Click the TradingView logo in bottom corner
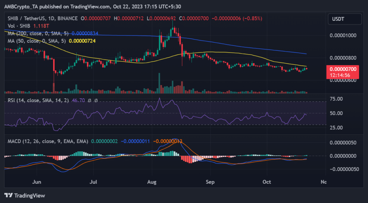The image size is (368, 203). 25,195
